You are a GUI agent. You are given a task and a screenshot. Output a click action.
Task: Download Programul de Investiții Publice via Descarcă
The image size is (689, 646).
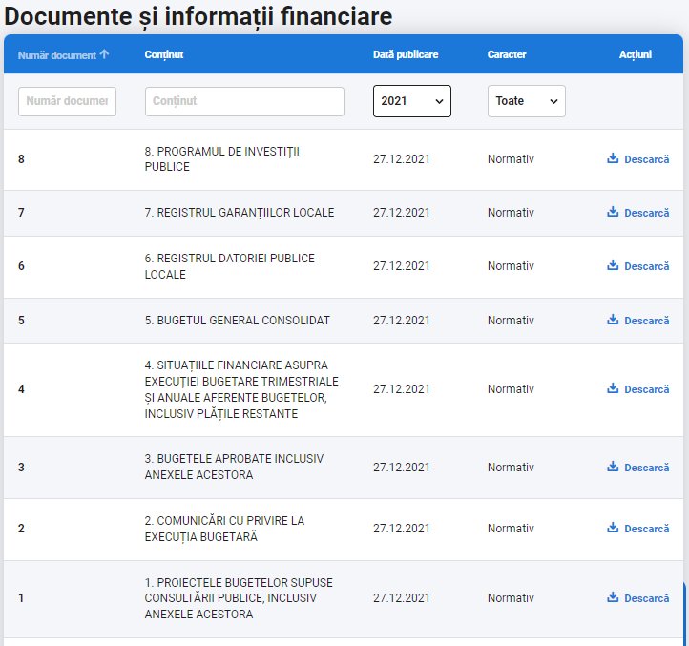point(646,159)
